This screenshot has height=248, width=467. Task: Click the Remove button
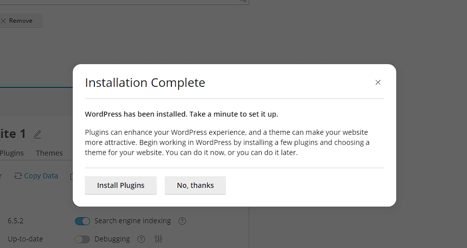coord(20,21)
